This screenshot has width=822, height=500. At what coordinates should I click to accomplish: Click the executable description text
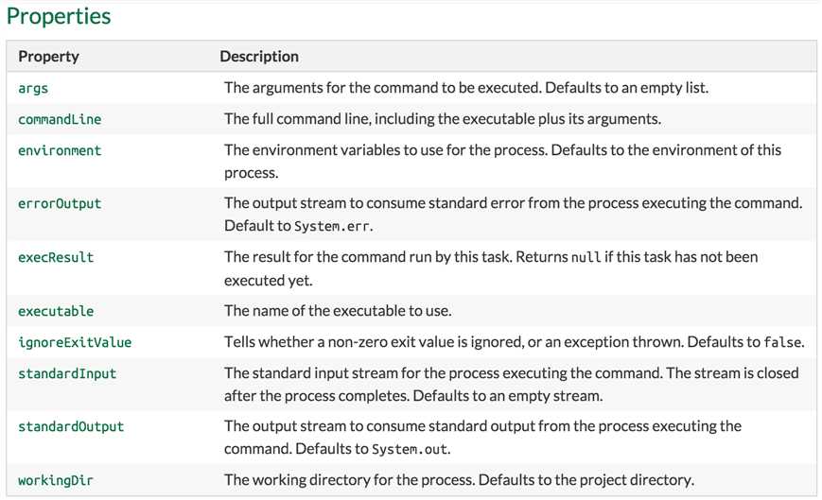coord(338,311)
